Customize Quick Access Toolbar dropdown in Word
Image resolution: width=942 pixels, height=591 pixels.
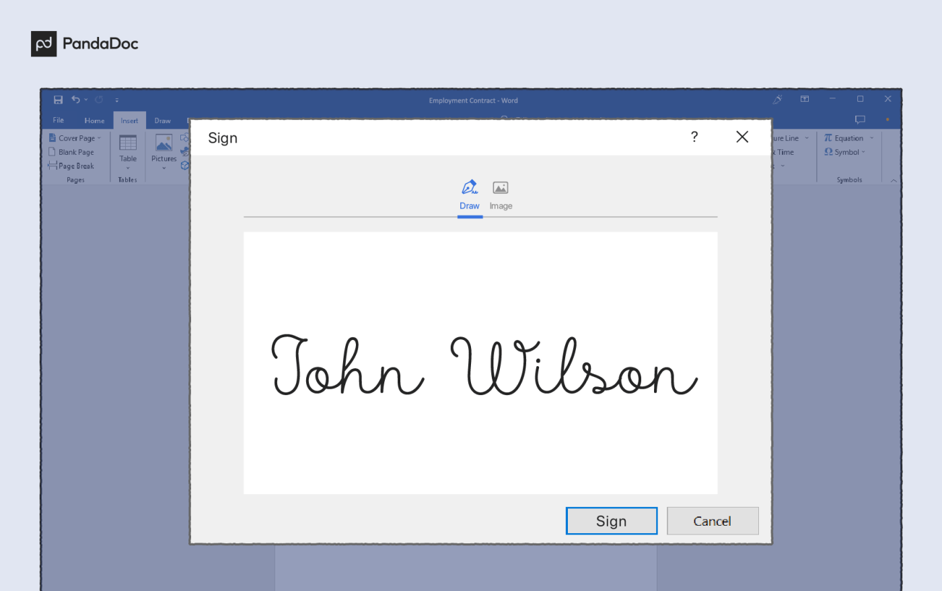[117, 100]
